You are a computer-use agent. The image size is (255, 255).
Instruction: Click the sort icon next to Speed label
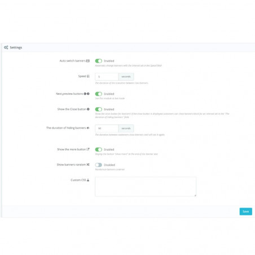click(x=88, y=76)
